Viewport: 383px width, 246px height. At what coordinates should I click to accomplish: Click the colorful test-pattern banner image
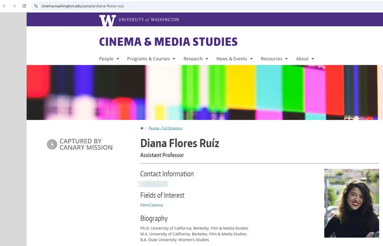point(205,93)
